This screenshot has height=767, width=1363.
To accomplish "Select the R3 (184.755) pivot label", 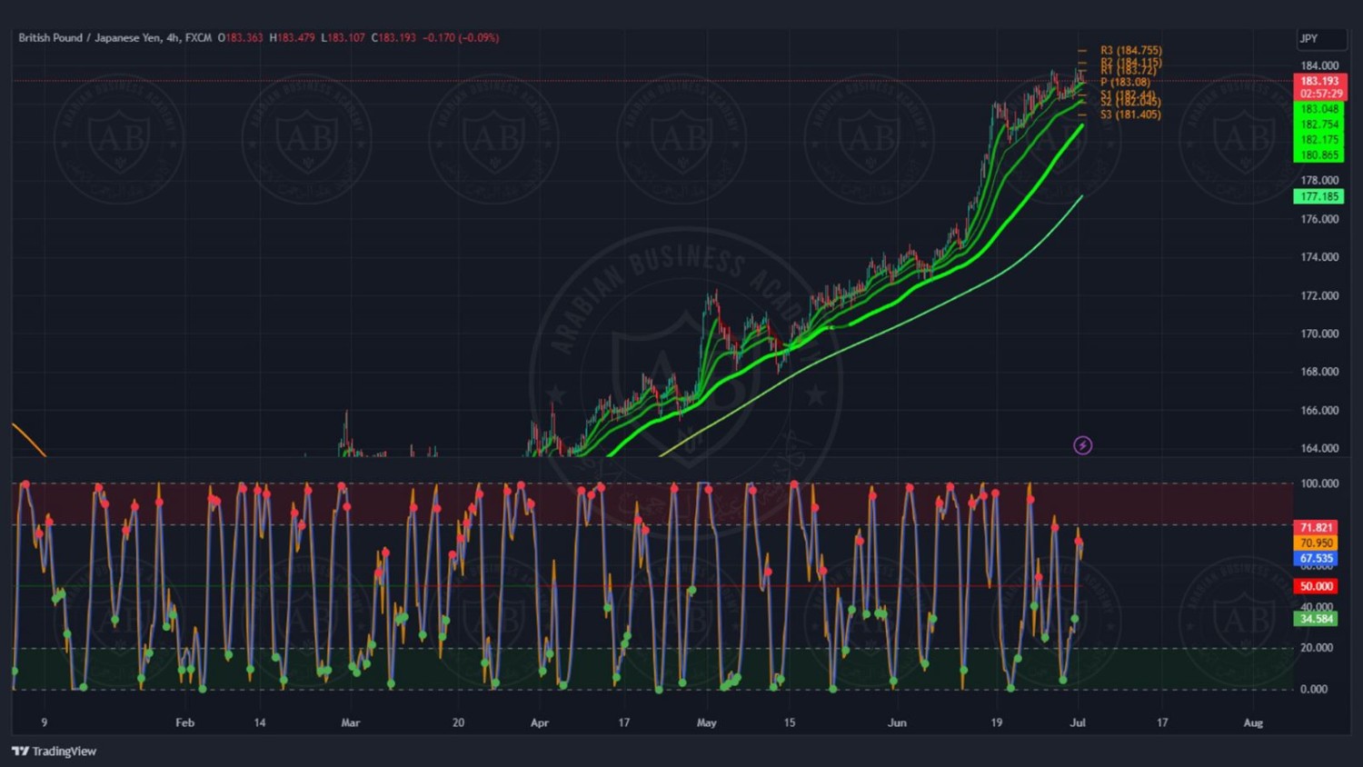I will point(1130,51).
